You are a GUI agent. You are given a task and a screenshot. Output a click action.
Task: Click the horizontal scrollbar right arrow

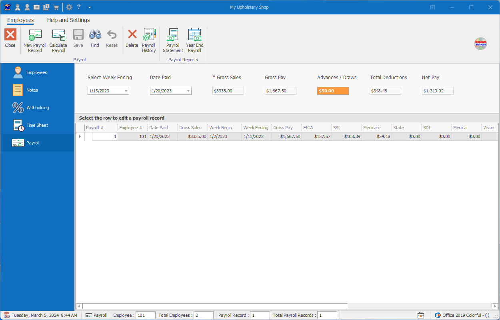(494, 306)
